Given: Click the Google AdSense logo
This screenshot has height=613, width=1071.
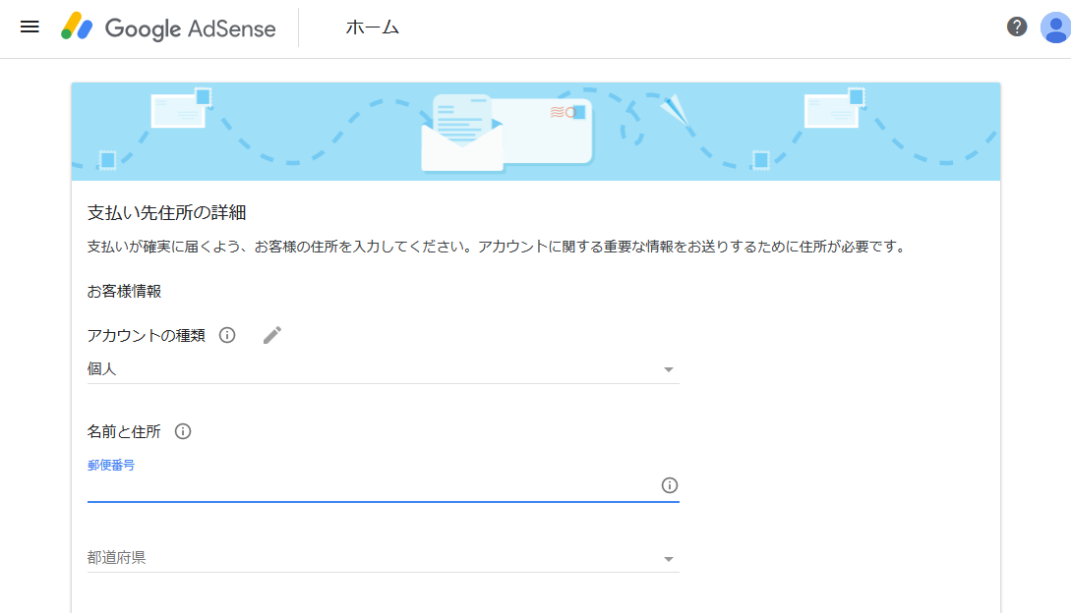Looking at the screenshot, I should click(168, 28).
